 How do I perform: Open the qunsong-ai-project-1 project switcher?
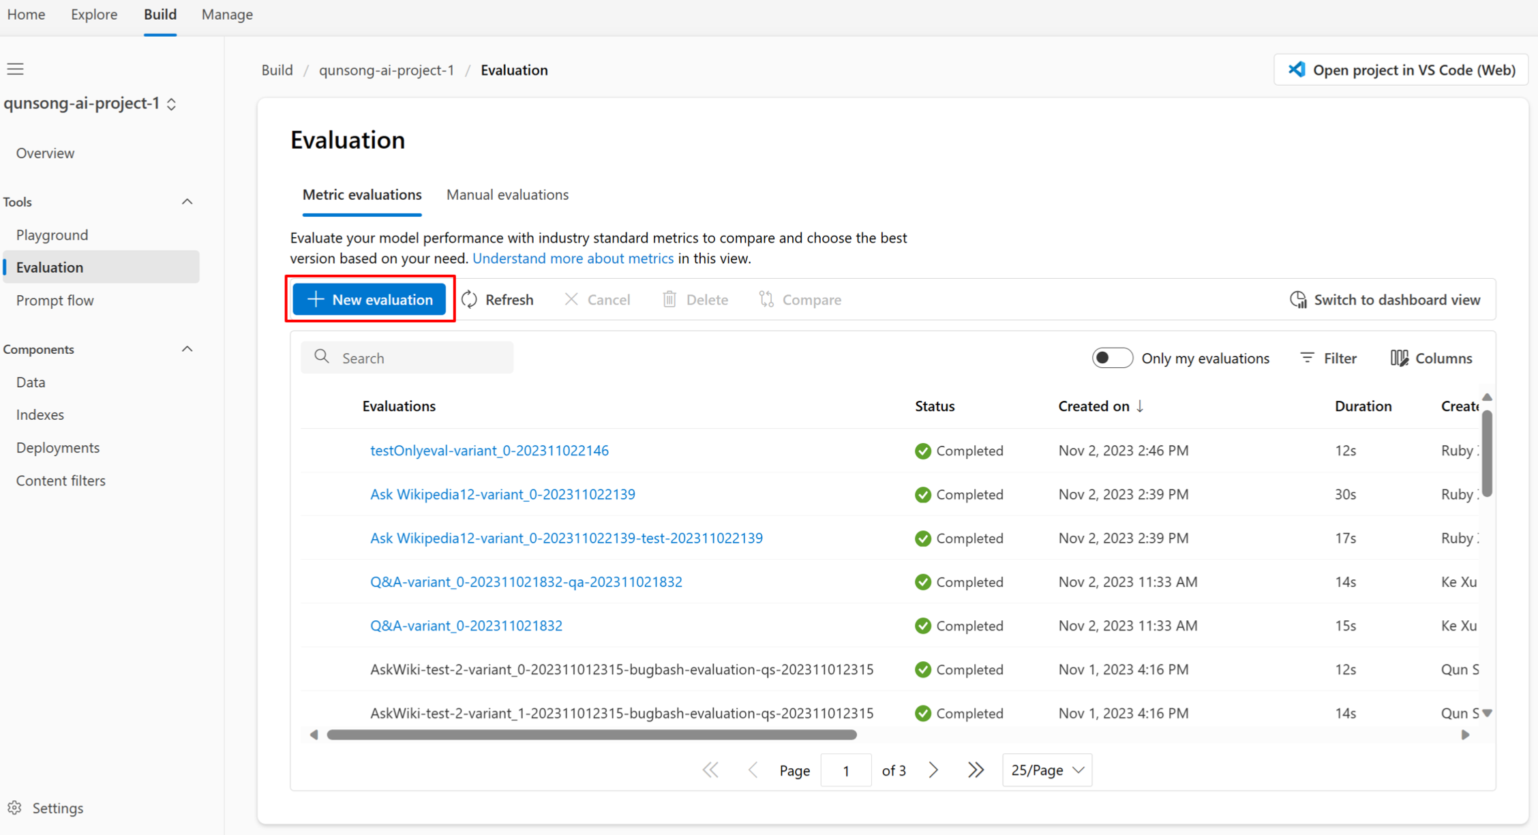[x=172, y=104]
